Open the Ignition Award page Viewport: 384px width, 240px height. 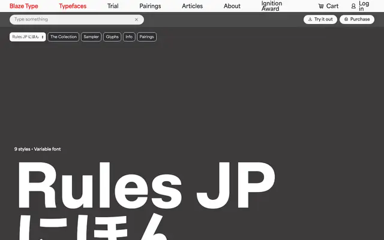click(272, 6)
